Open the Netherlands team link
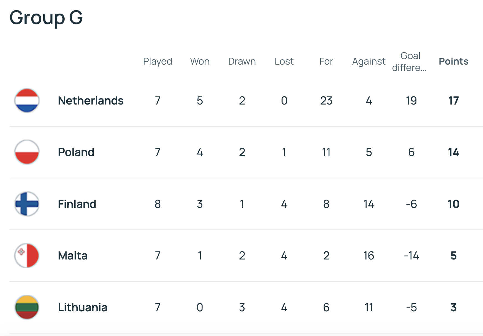 91,101
